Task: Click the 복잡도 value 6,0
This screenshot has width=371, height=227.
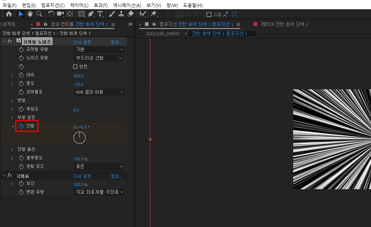Action: 76,110
